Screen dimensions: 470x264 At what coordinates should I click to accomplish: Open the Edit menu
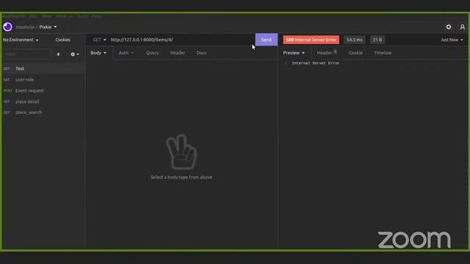tap(33, 16)
